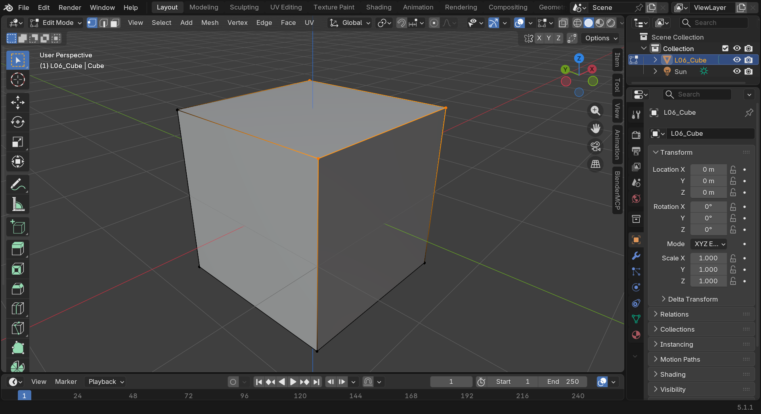Open the Edit Mode dropdown

point(56,23)
